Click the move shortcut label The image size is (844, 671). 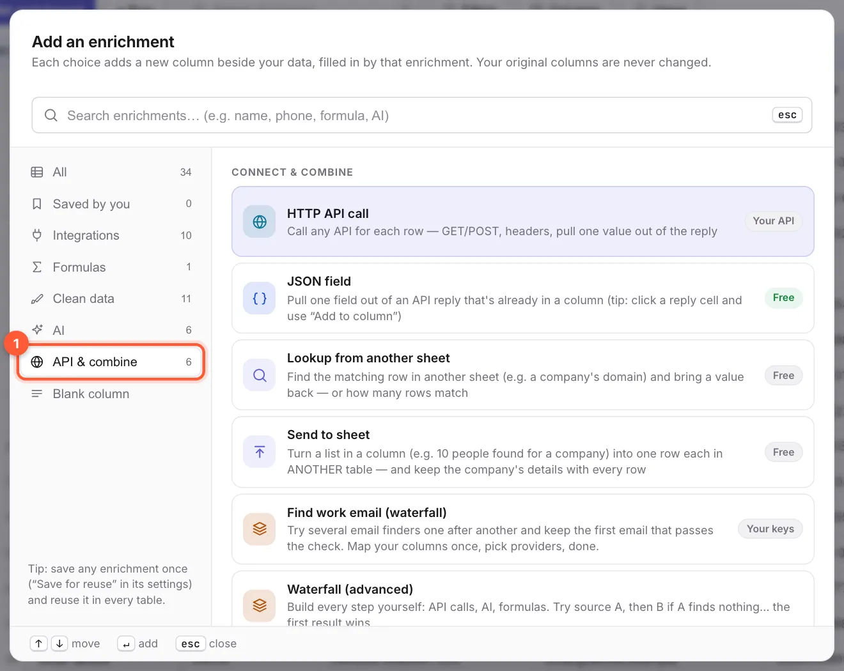coord(86,644)
